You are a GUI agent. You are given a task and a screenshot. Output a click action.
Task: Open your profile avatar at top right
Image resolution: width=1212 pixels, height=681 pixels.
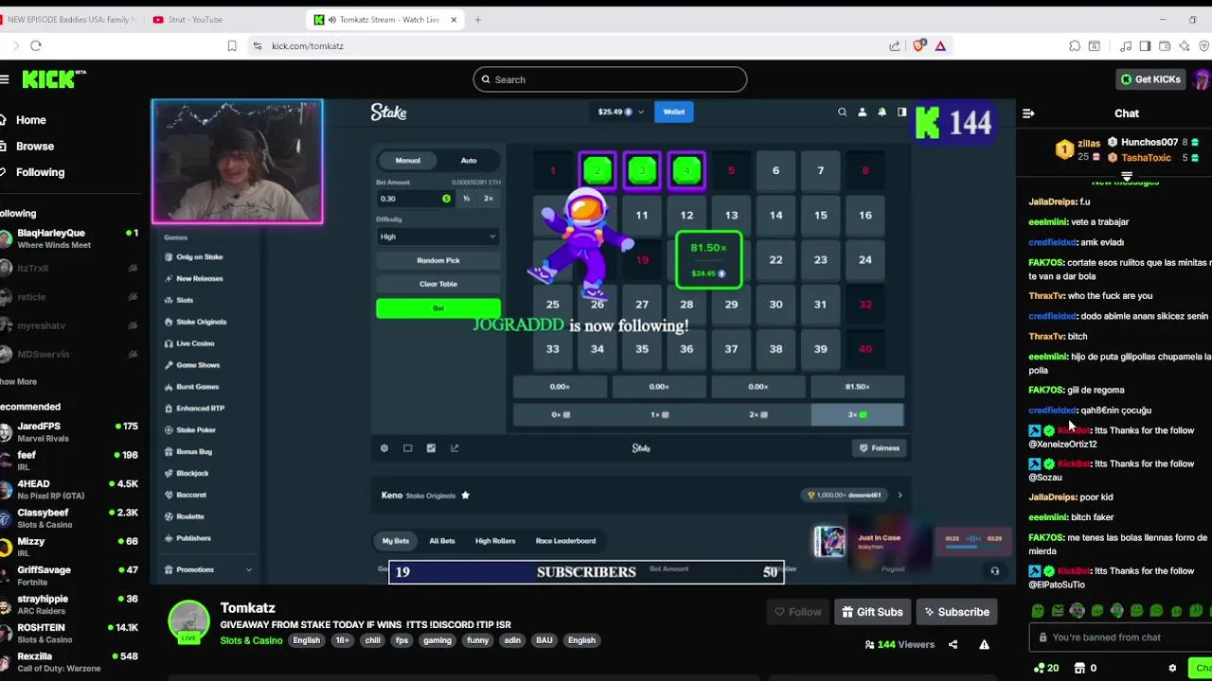coord(1203,79)
